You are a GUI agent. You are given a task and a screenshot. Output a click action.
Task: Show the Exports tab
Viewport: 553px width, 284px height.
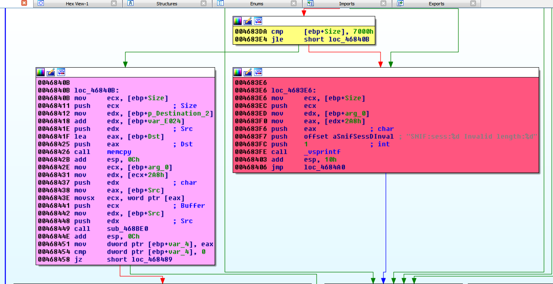pos(436,4)
